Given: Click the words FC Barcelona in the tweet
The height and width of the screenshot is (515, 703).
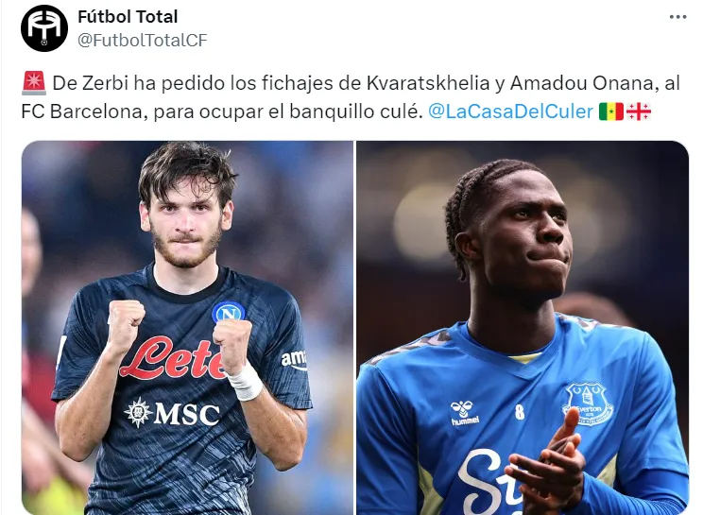Looking at the screenshot, I should pos(81,112).
